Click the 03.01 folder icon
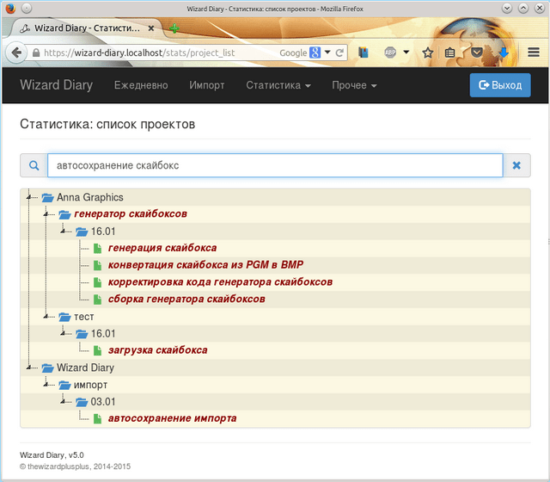This screenshot has height=482, width=550. (82, 402)
